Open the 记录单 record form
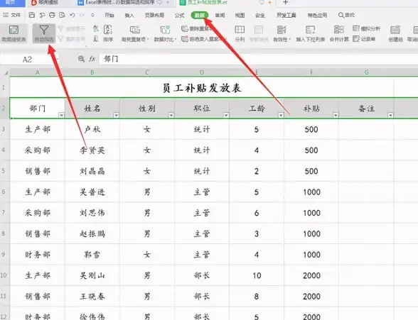Image resolution: width=418 pixels, height=320 pixels. point(364,39)
